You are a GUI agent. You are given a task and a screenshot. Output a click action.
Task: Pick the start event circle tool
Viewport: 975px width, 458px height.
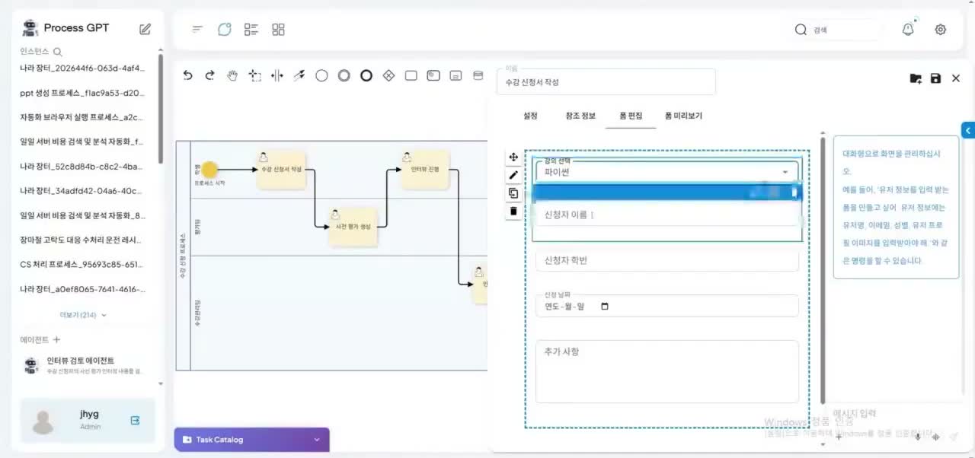point(321,75)
